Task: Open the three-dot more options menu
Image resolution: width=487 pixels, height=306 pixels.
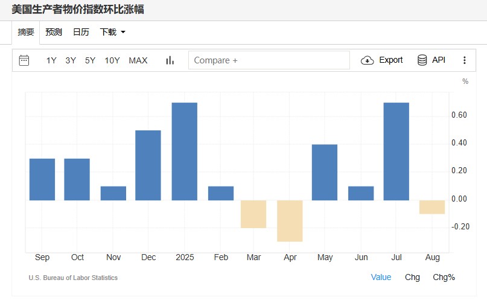Action: tap(464, 60)
